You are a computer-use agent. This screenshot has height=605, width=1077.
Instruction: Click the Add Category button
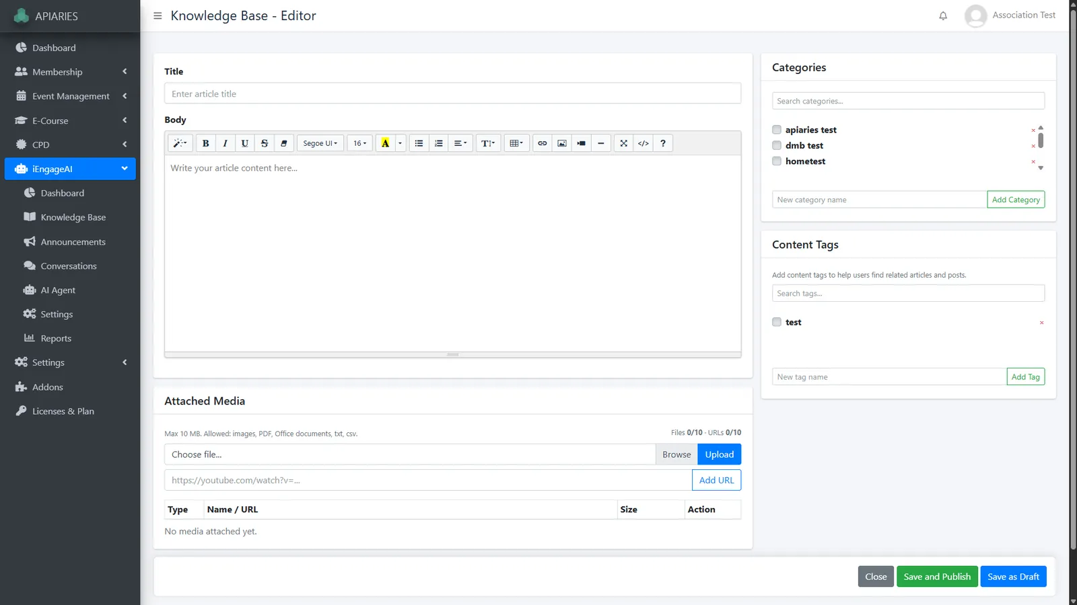click(x=1016, y=200)
